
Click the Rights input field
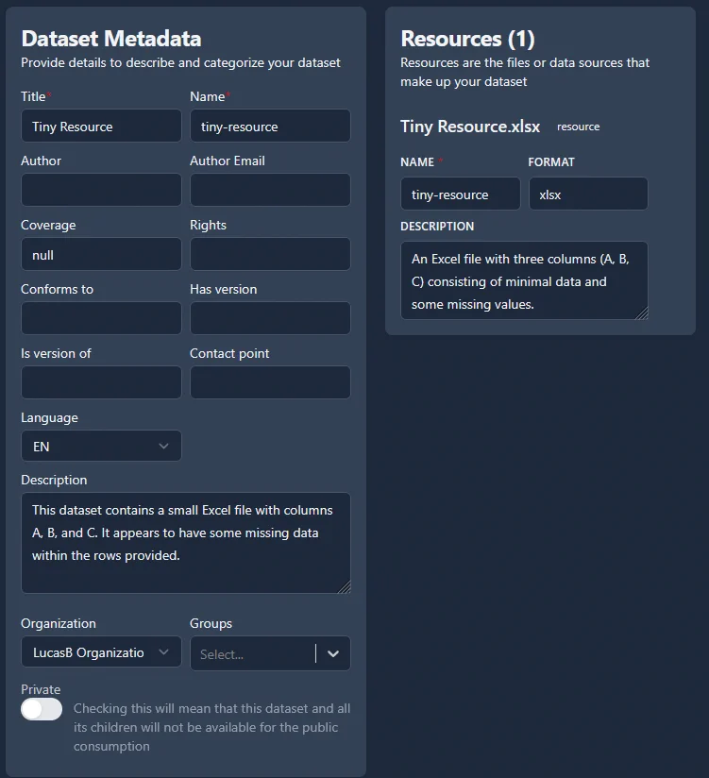pyautogui.click(x=270, y=254)
